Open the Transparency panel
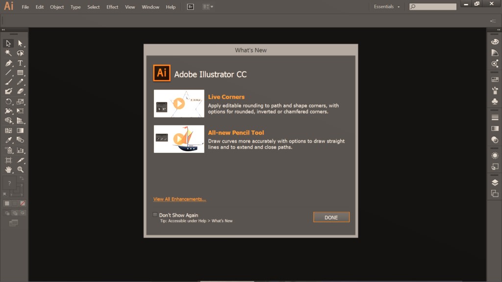The width and height of the screenshot is (502, 282). pos(495,140)
